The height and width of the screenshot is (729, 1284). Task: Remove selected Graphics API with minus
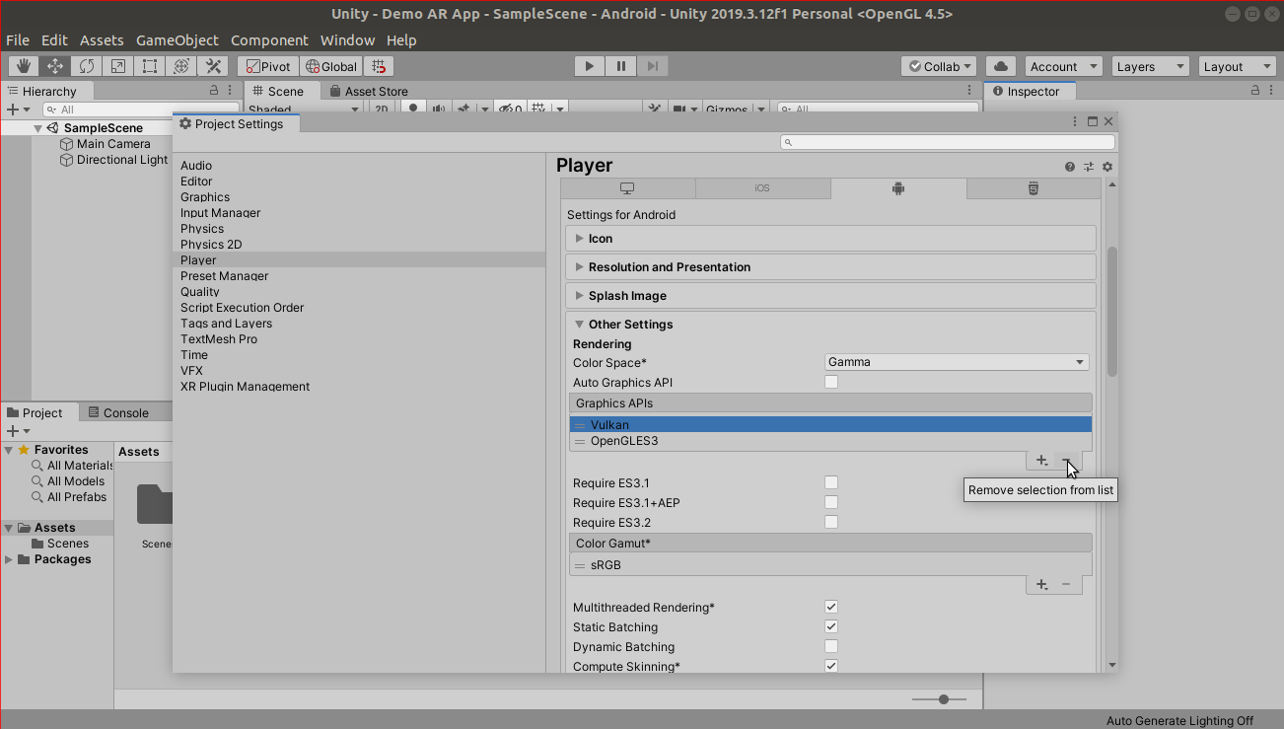click(x=1067, y=461)
